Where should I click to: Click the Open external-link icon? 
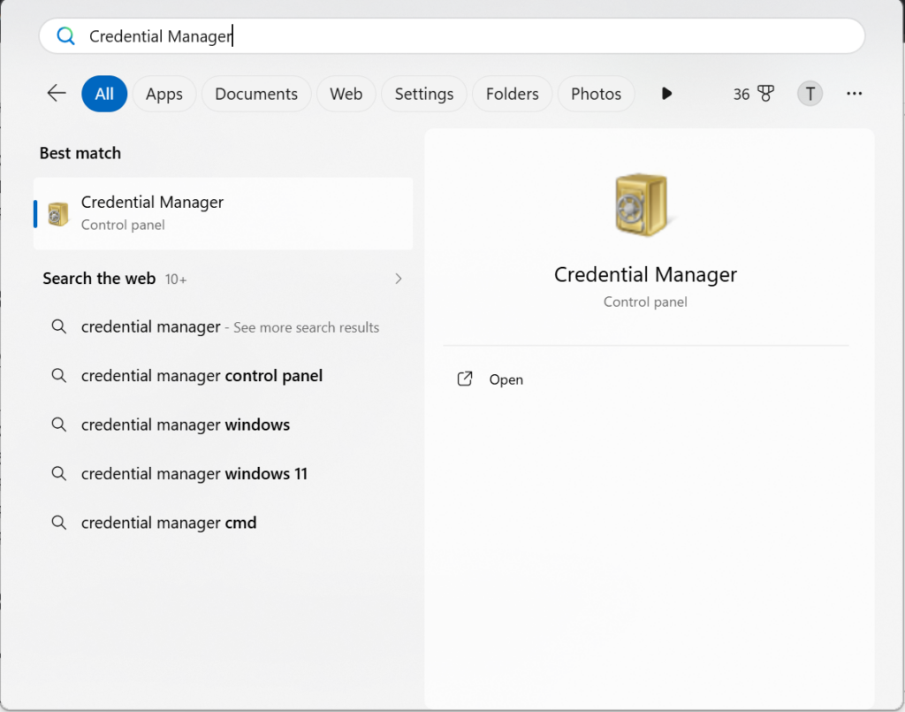point(465,379)
